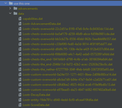Select Lootr-custom-overworld-e978ead5 file
122x108 pixels.
69,90
